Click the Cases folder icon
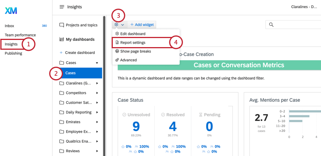Screen dimensions: 321x156 coord(61,63)
